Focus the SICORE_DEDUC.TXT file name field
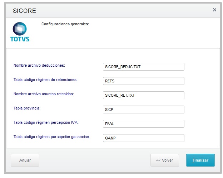The height and width of the screenshot is (178, 223). [144, 67]
